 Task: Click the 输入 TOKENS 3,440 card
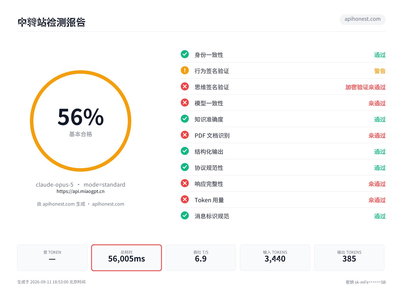[275, 258]
